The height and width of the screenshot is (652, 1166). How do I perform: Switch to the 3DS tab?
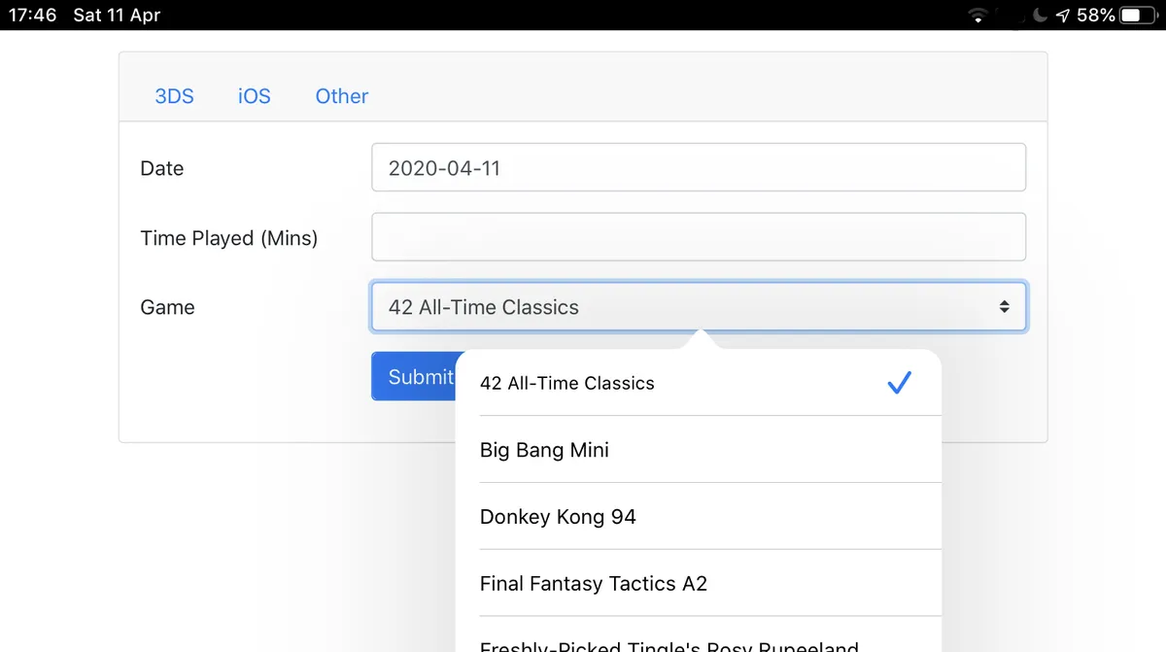175,96
